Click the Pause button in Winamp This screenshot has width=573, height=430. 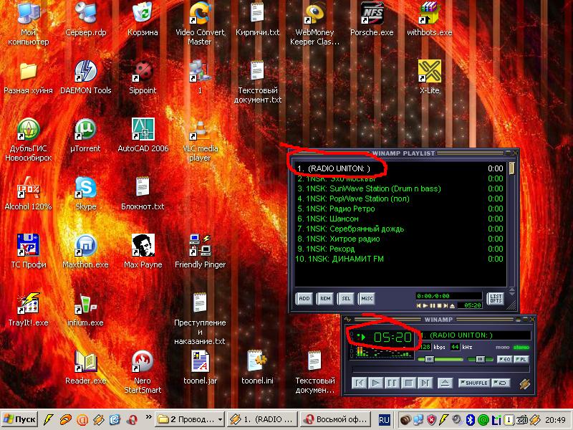click(x=392, y=383)
